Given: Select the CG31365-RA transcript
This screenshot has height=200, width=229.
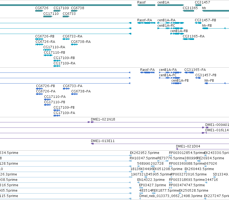Looking at the screenshot, I should point(188,39).
